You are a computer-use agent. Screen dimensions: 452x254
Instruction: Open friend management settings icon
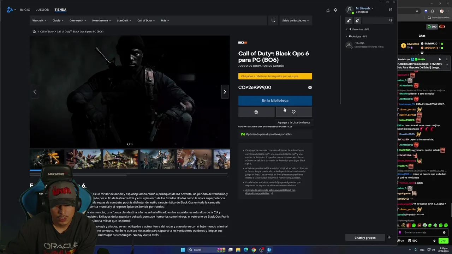click(357, 20)
